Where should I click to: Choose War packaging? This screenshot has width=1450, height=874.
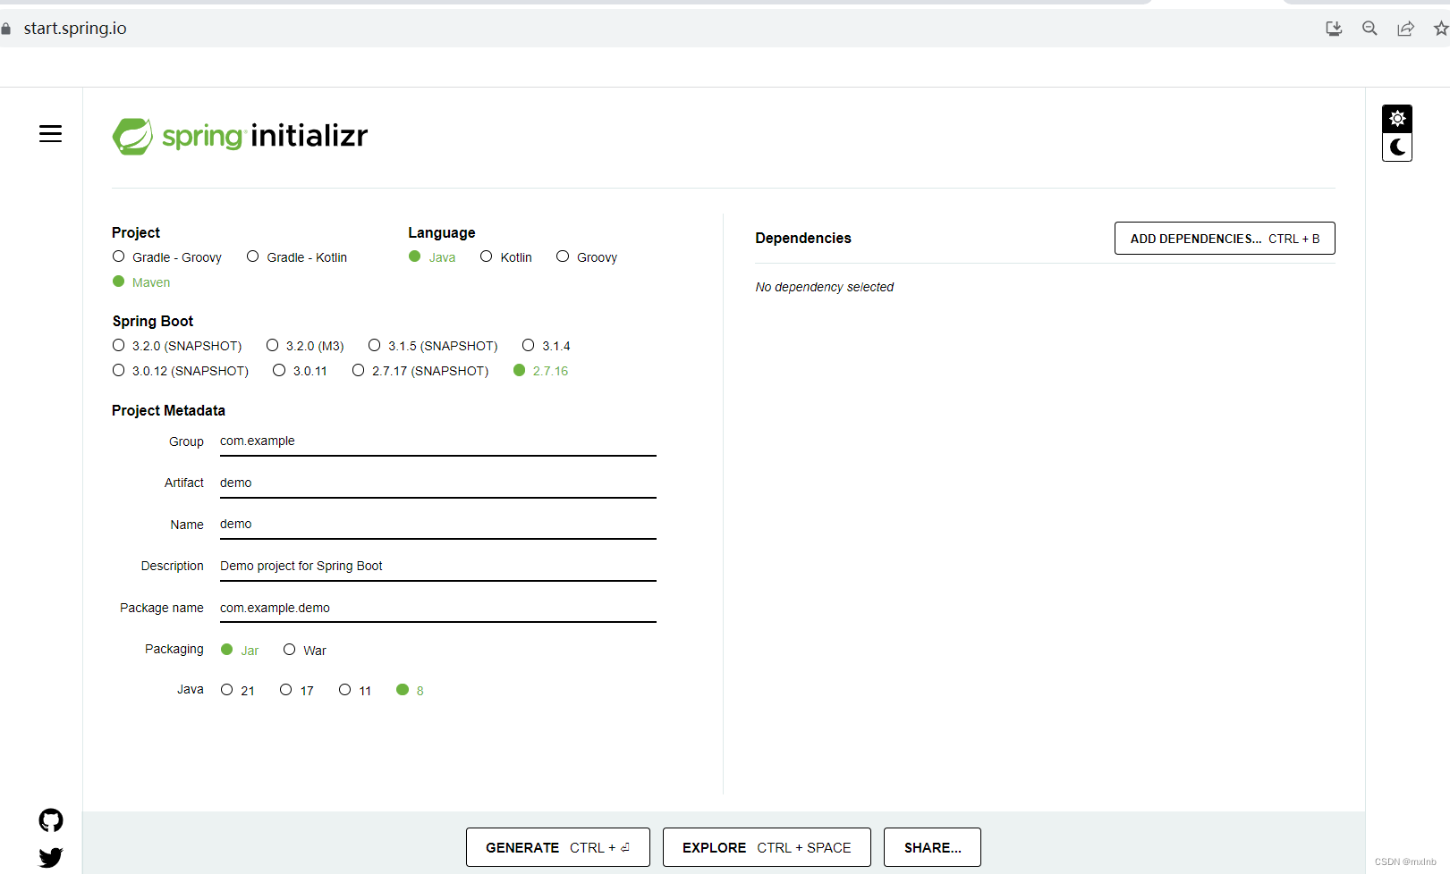(x=305, y=651)
